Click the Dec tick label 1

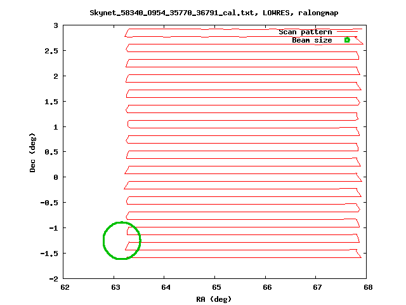(56, 127)
